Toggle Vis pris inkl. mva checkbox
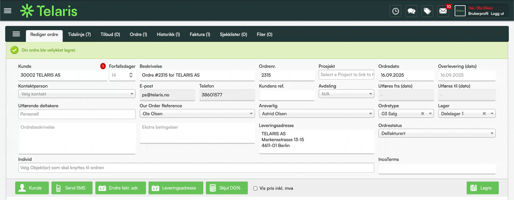This screenshot has width=514, height=200. pos(256,188)
